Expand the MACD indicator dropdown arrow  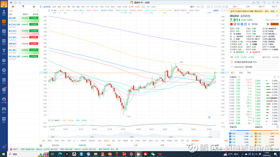coord(62,120)
